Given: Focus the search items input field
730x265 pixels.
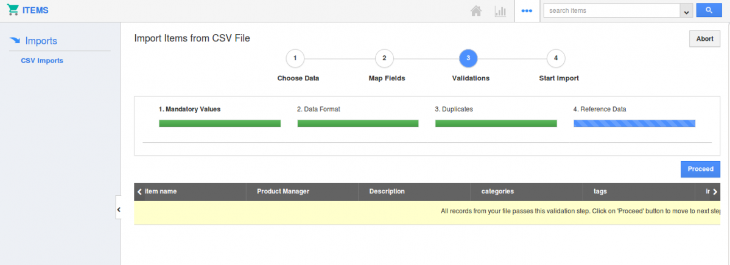Looking at the screenshot, I should click(611, 11).
